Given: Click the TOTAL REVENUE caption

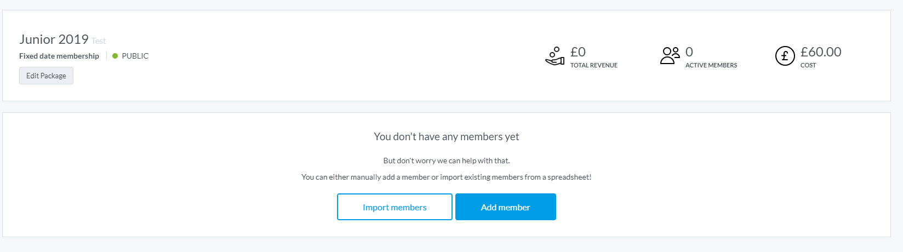Looking at the screenshot, I should tap(593, 65).
